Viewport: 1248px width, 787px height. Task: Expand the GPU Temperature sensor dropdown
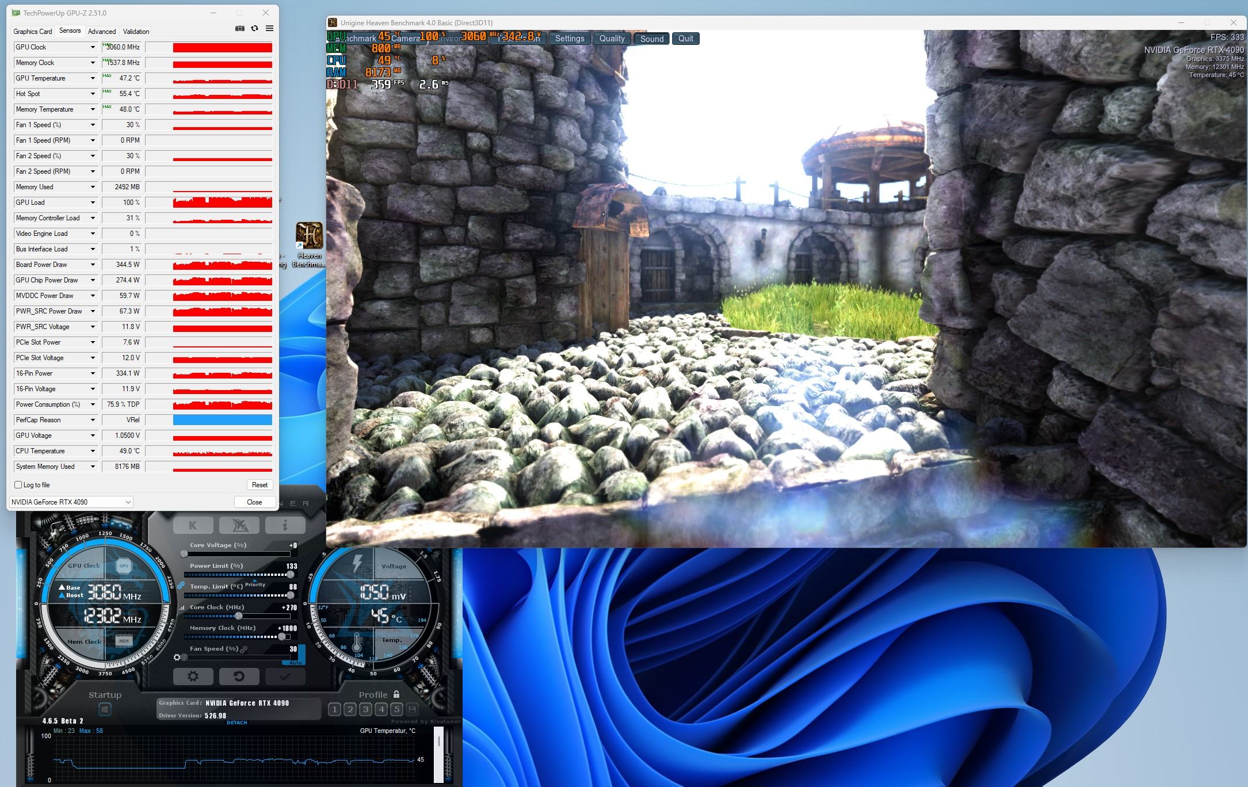pyautogui.click(x=93, y=78)
